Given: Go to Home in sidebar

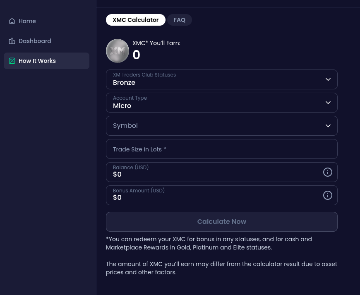Looking at the screenshot, I should (46, 21).
